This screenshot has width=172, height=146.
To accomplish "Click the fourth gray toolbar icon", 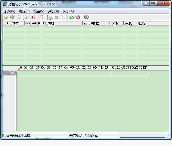I will (x=25, y=18).
